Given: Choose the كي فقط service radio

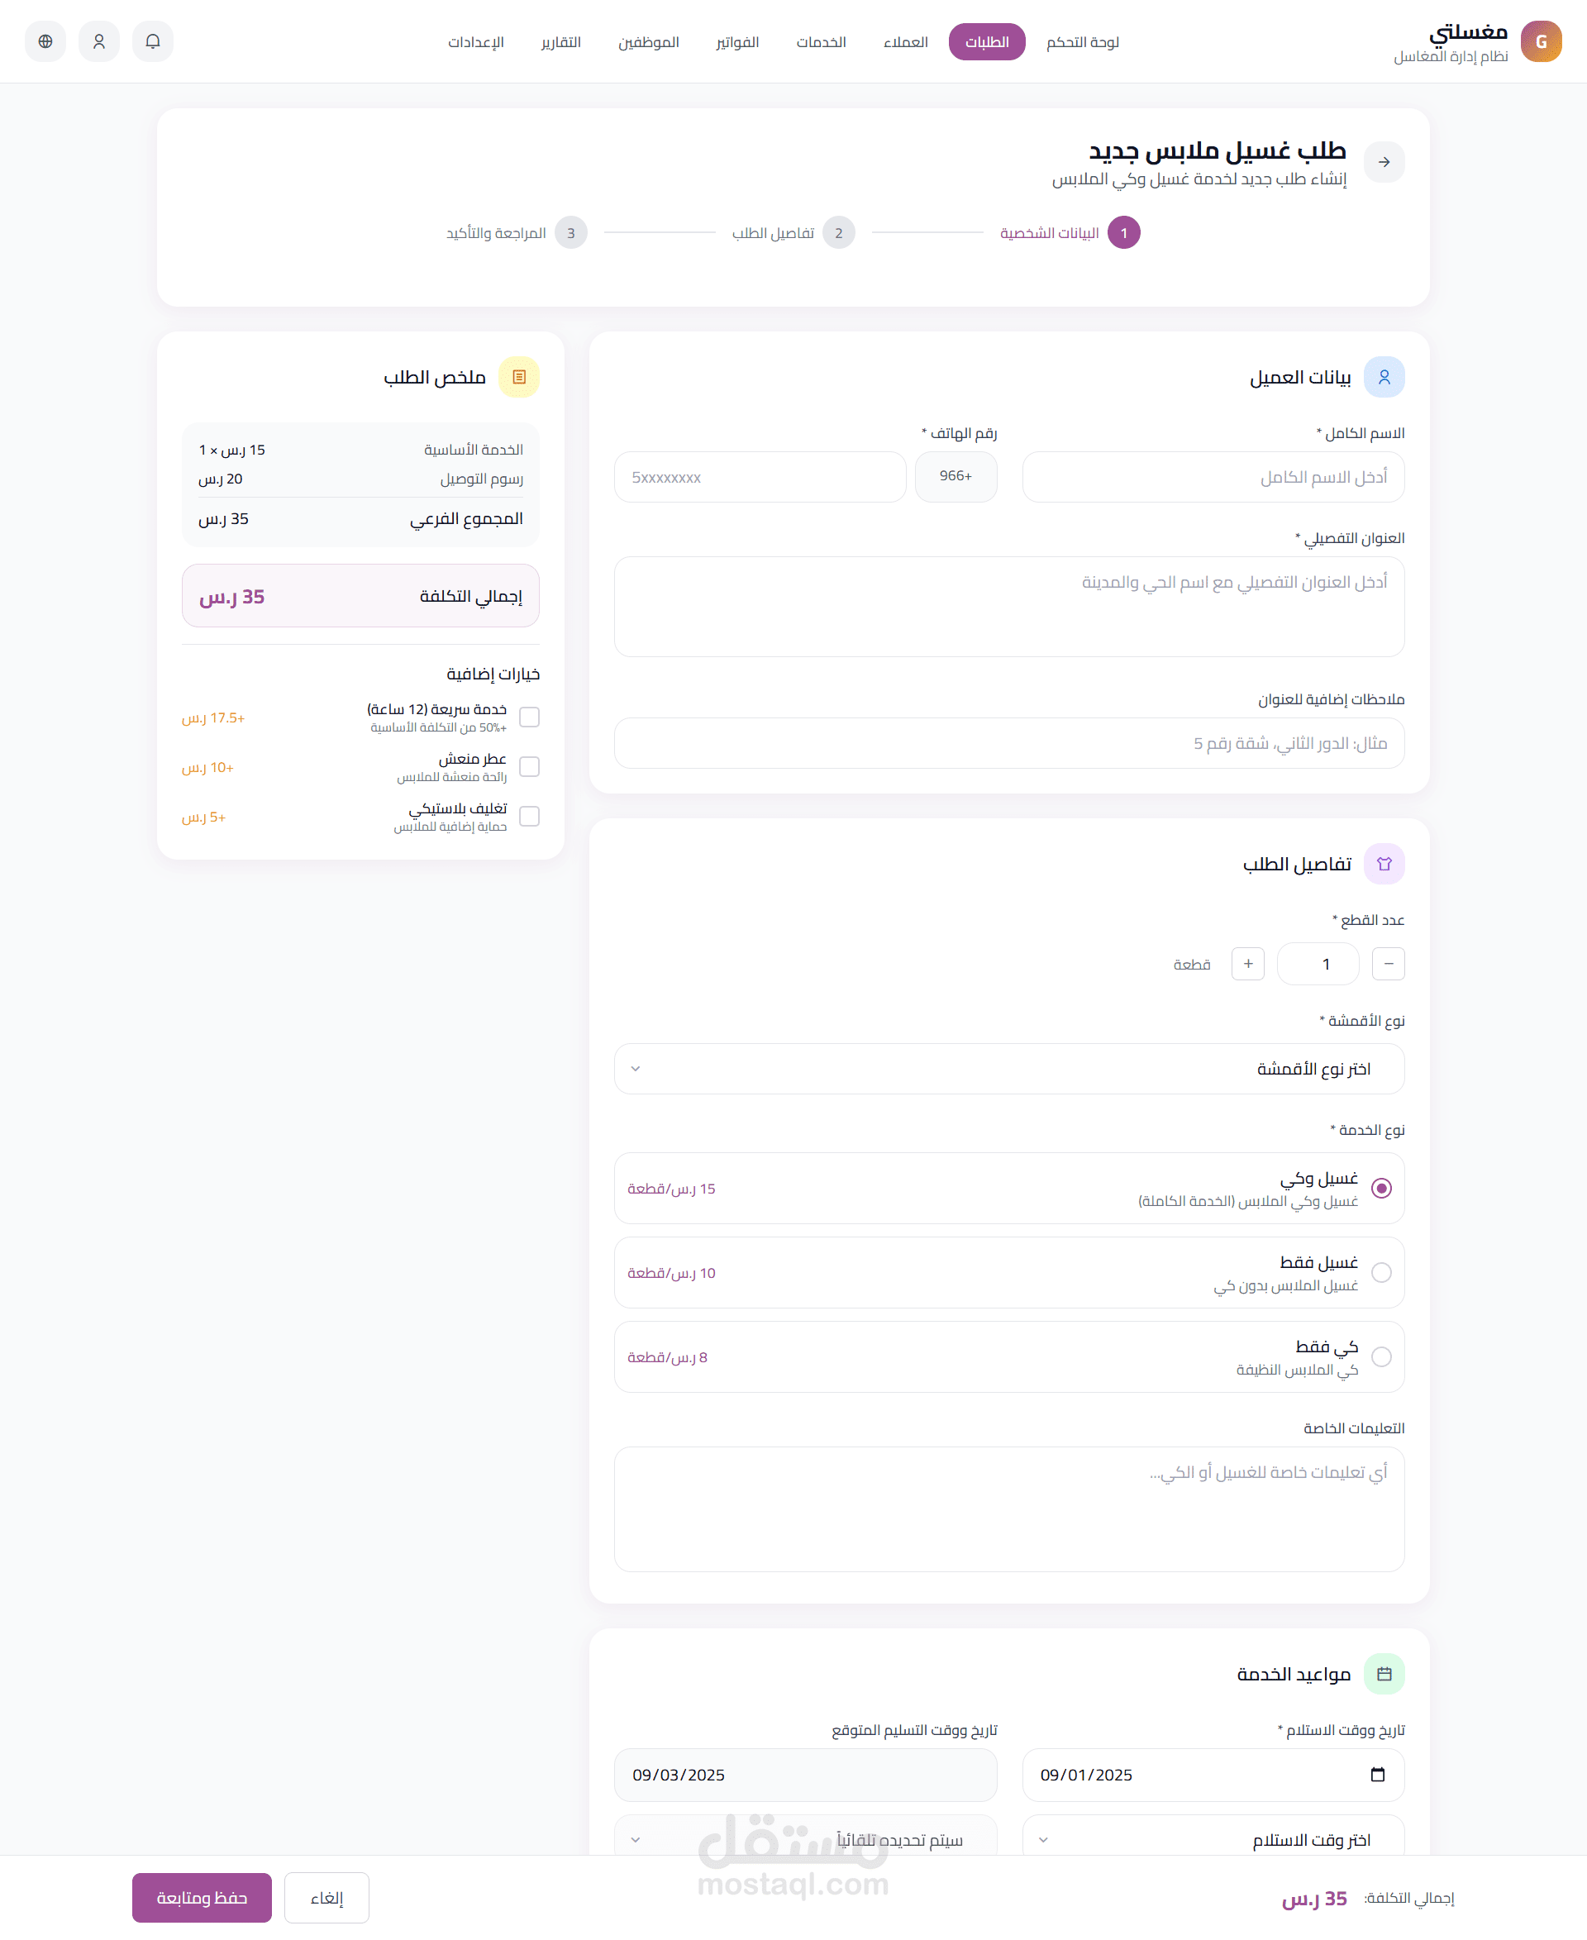Looking at the screenshot, I should [1380, 1356].
